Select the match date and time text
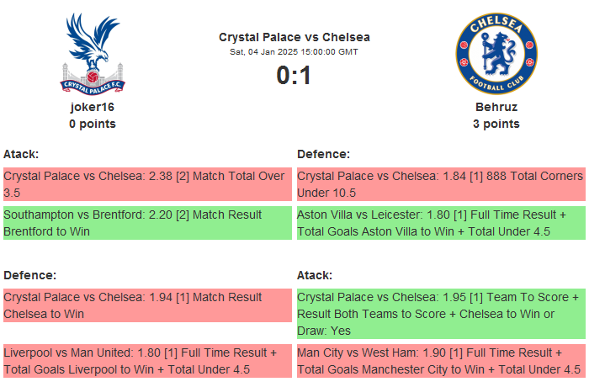589x387 pixels. tap(294, 52)
